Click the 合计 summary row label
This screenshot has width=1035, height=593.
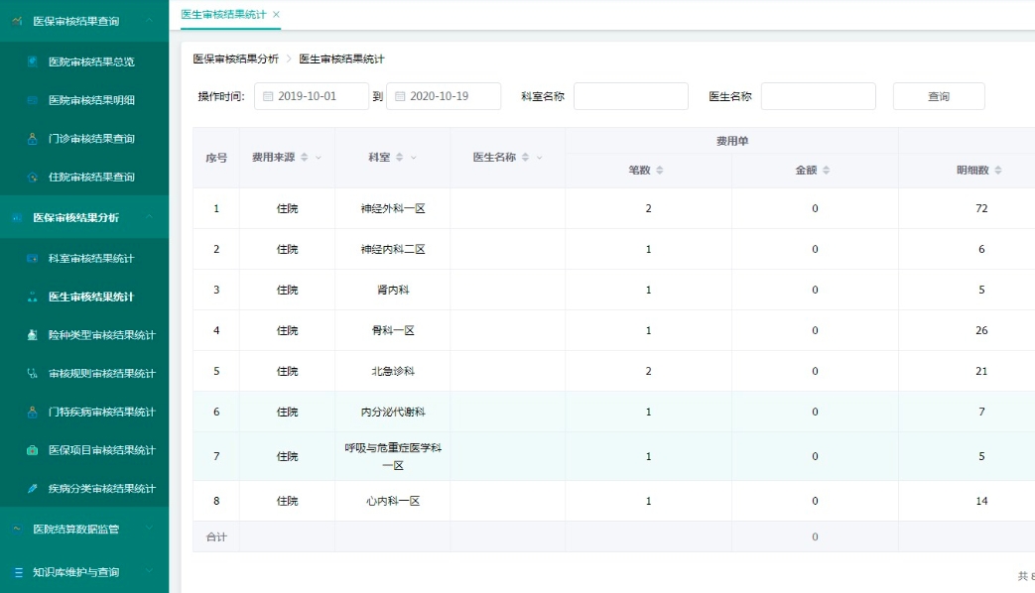click(216, 536)
